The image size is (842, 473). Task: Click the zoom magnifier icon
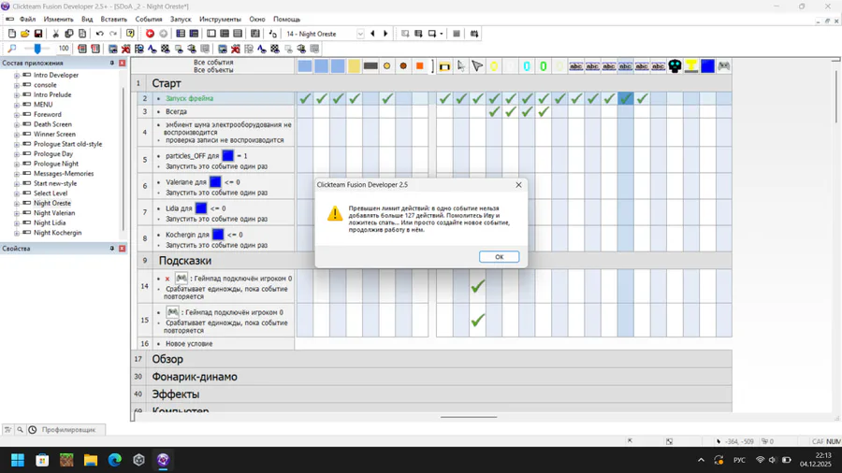click(x=12, y=49)
